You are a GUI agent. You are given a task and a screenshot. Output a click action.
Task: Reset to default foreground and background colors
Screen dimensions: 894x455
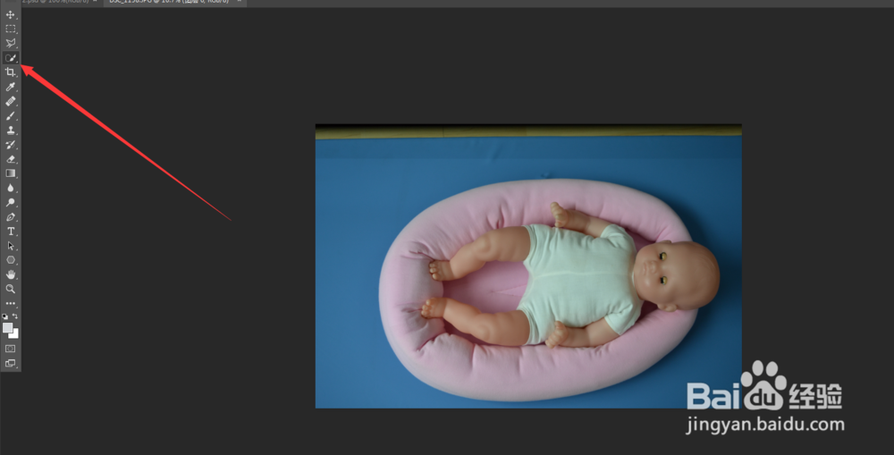[x=5, y=316]
